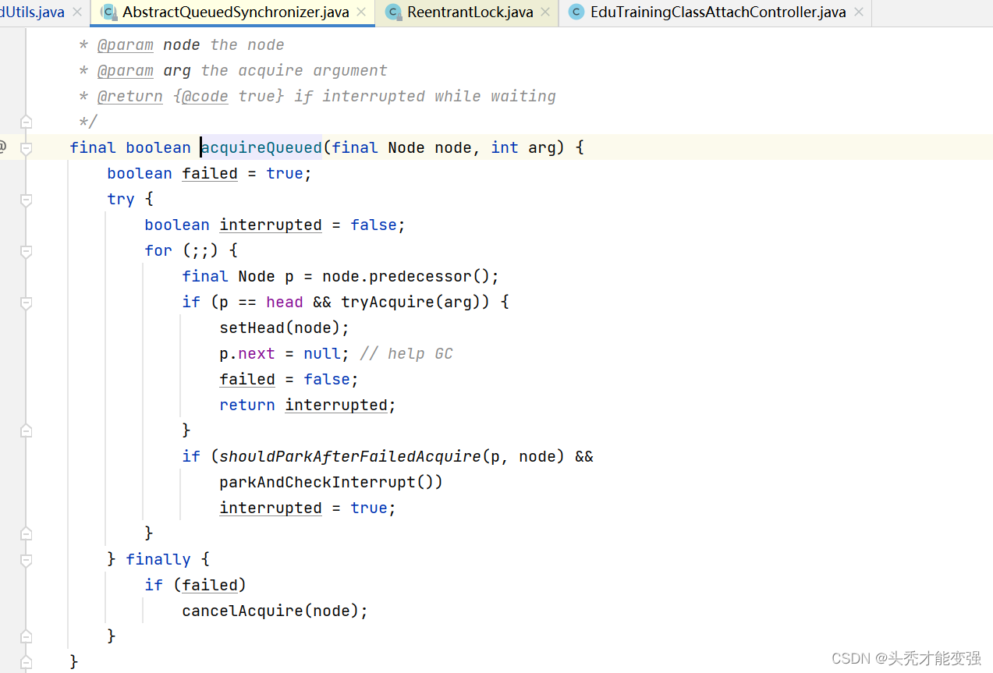Click 'int arg' parameter in method signature
Screen dimensions: 993x673
[x=523, y=147]
